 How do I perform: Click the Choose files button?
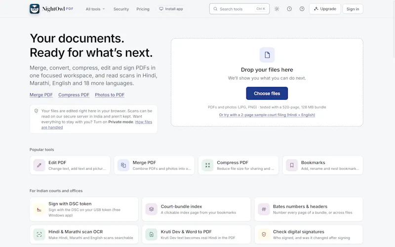267,93
